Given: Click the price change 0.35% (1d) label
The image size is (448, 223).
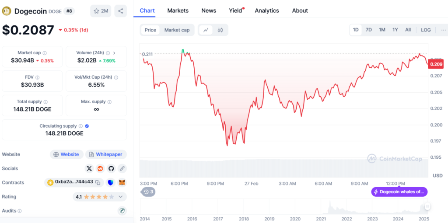Looking at the screenshot, I should pyautogui.click(x=73, y=30).
